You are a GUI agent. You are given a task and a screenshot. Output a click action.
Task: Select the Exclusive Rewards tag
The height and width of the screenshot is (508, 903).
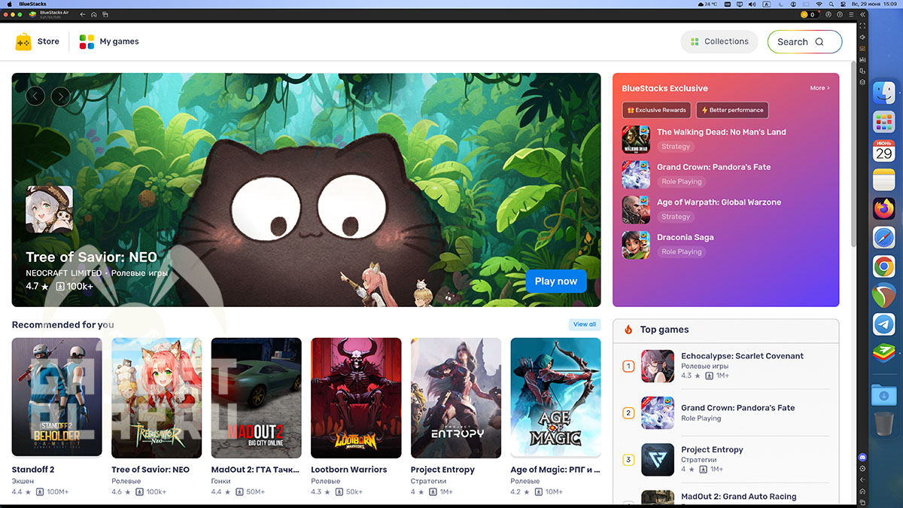click(x=657, y=110)
